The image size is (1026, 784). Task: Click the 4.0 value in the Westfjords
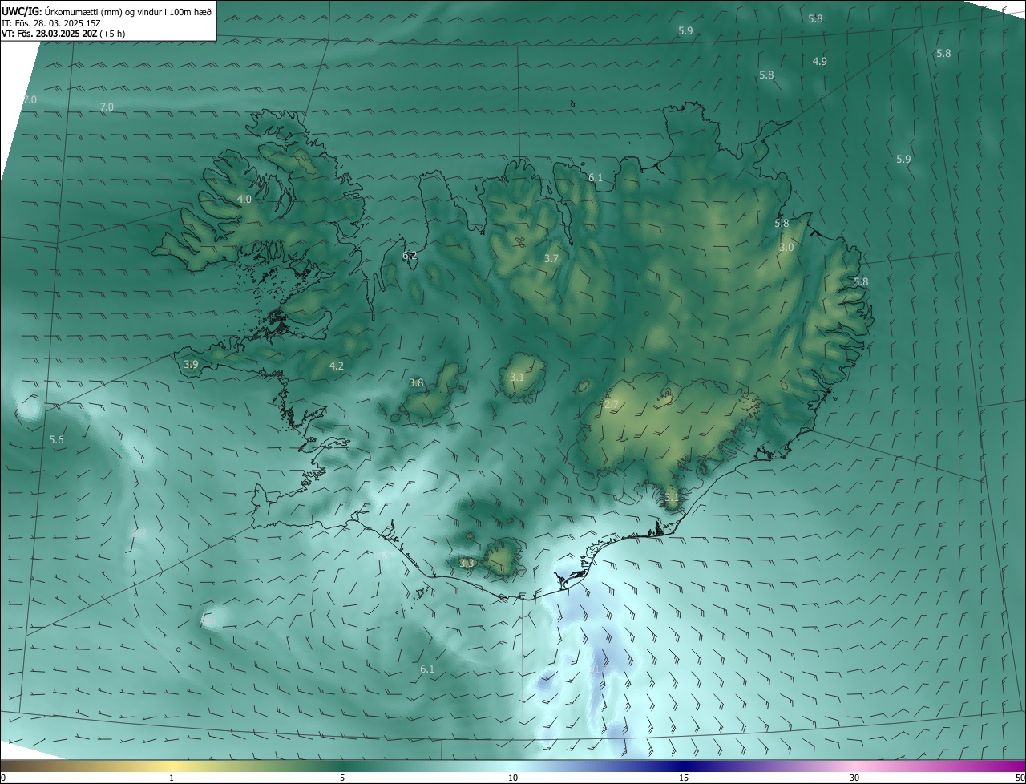click(x=244, y=199)
